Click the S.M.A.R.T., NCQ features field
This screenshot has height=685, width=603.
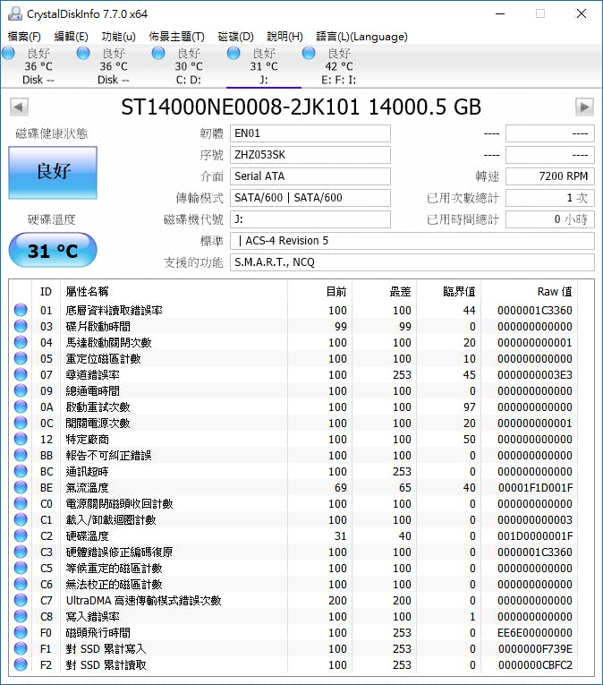pyautogui.click(x=412, y=262)
